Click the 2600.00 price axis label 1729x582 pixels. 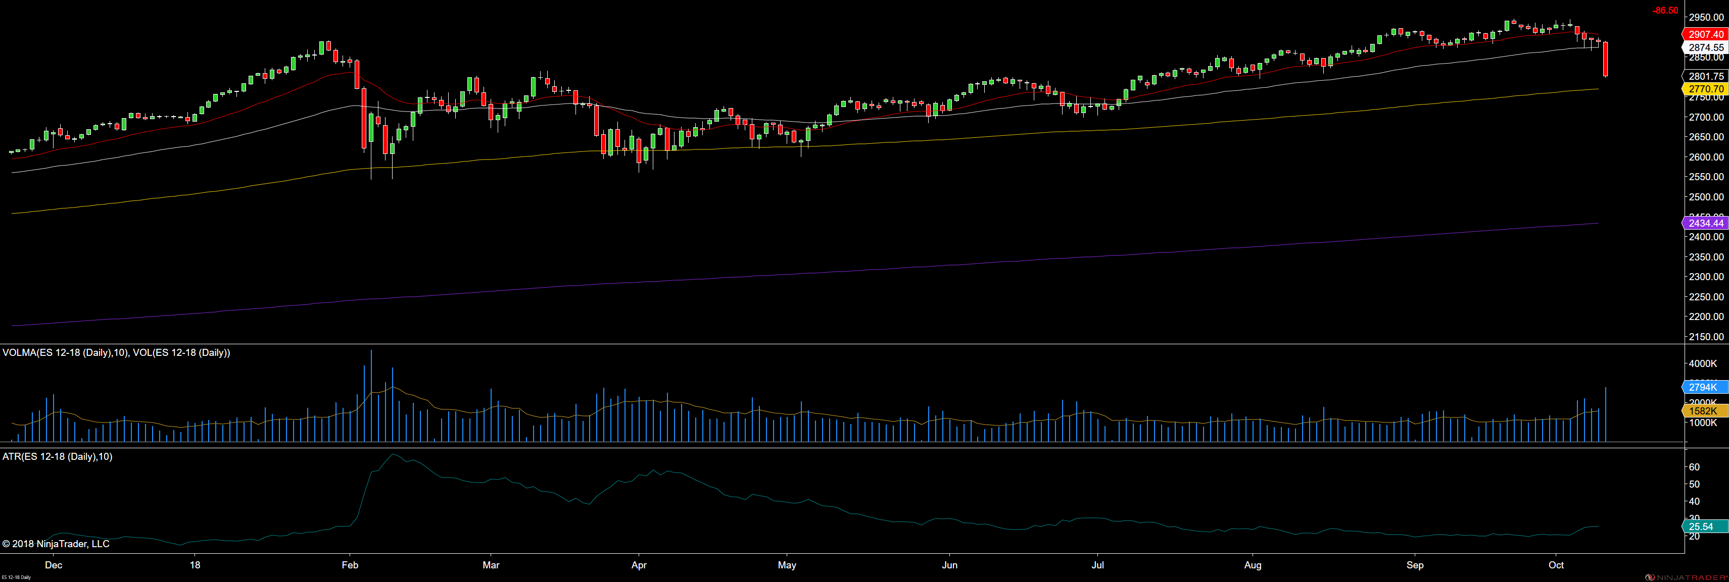coord(1706,157)
